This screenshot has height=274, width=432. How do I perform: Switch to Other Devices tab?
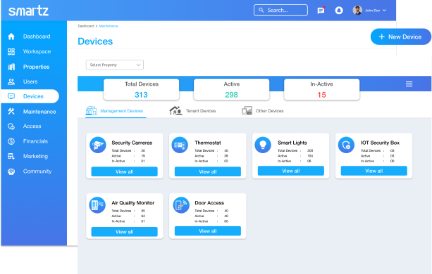point(263,111)
